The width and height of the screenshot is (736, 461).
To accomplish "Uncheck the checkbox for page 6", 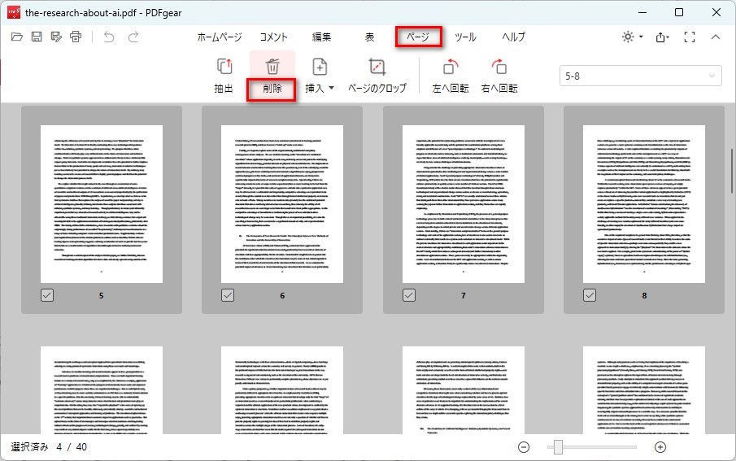I will (x=228, y=295).
